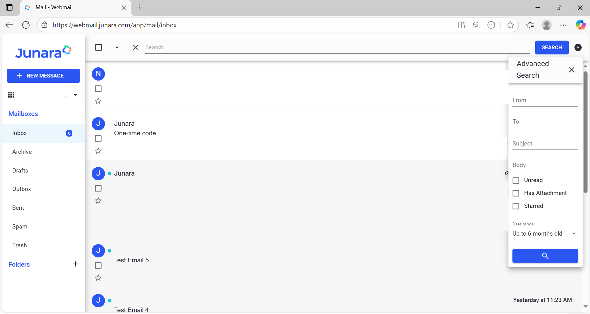Open the Archive mailbox

point(43,152)
